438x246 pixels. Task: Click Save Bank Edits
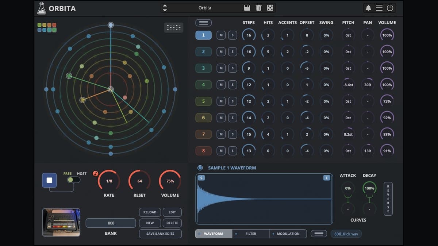tap(160, 234)
